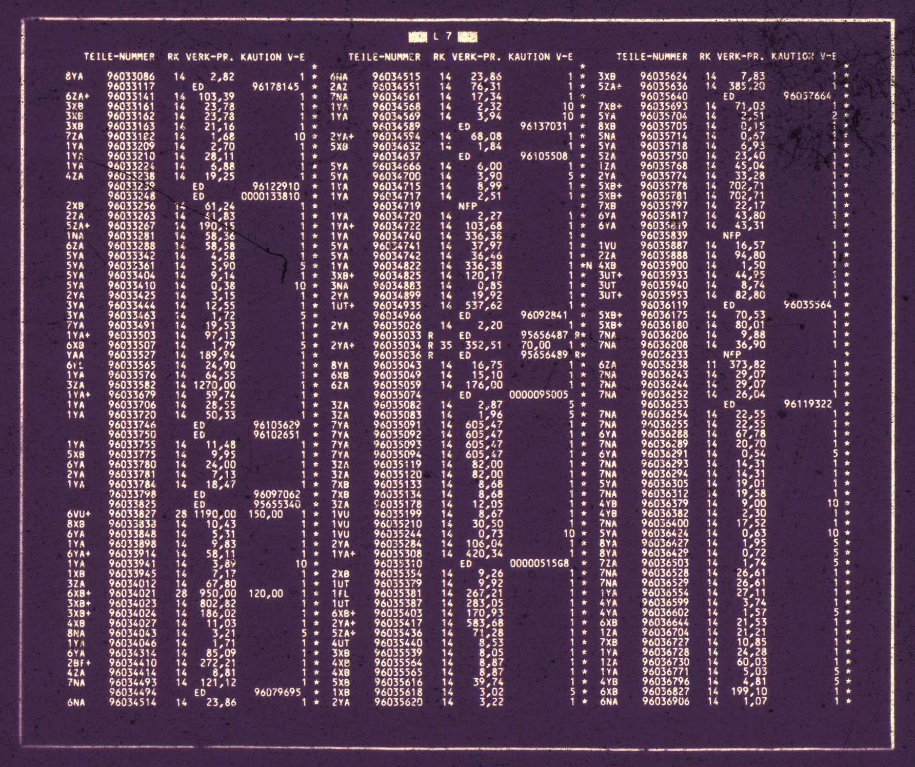The width and height of the screenshot is (915, 767).
Task: Select part number 96036906
Action: click(x=666, y=702)
